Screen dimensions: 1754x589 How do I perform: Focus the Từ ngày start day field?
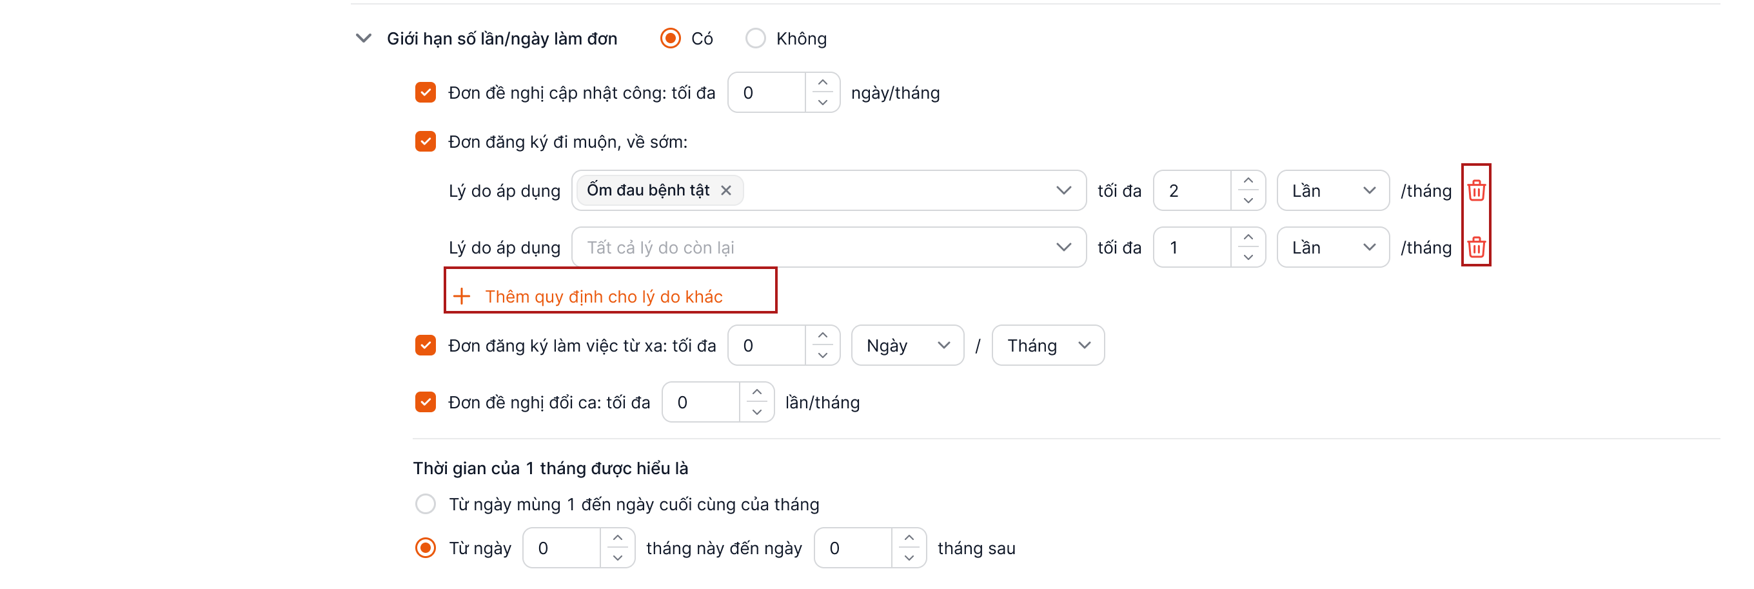coord(562,548)
